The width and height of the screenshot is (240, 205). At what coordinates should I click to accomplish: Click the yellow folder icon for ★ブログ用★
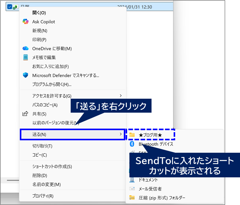pos(132,135)
